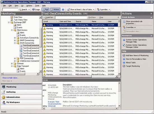The height and width of the screenshot is (114, 154).
Task: Open the Help menu
Action: click(x=44, y=6)
